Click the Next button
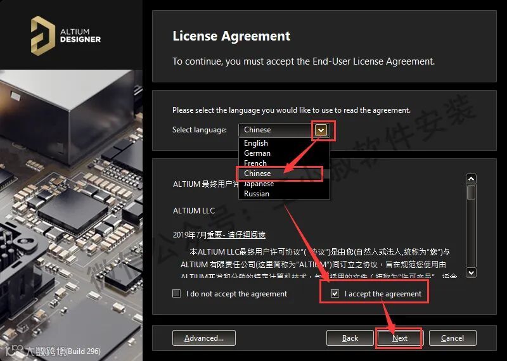The height and width of the screenshot is (361, 507). tap(400, 338)
